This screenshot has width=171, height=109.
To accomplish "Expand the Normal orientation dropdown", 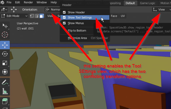I will click(x=52, y=9).
